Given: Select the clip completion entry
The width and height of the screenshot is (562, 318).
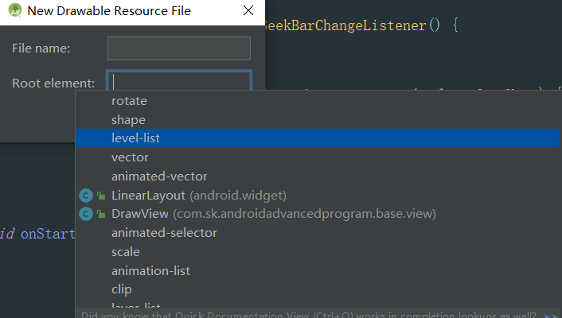Looking at the screenshot, I should coord(122,289).
